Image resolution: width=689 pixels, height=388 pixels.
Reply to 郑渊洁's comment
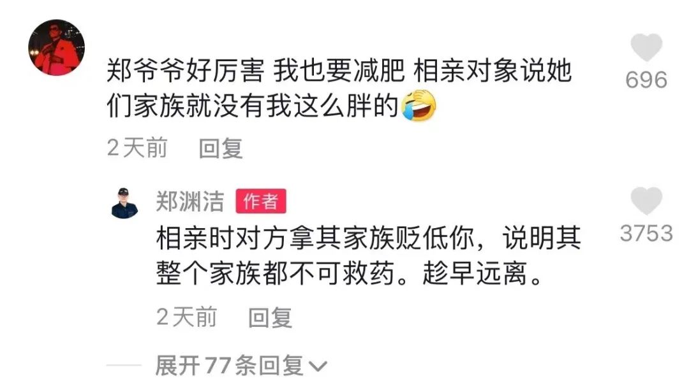coord(270,317)
